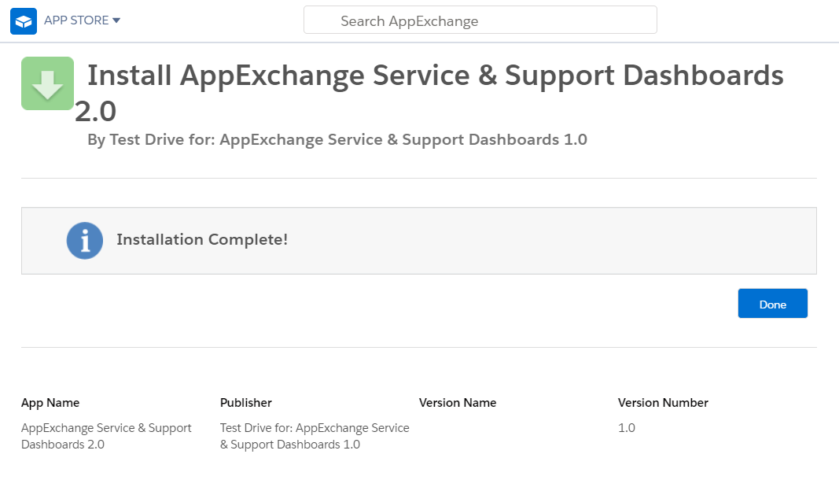
Task: Click the Version Number column label
Action: [662, 403]
